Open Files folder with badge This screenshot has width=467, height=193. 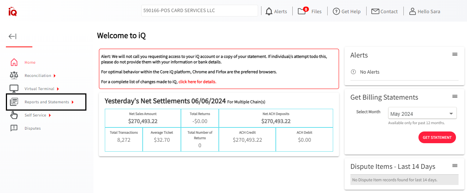point(302,11)
